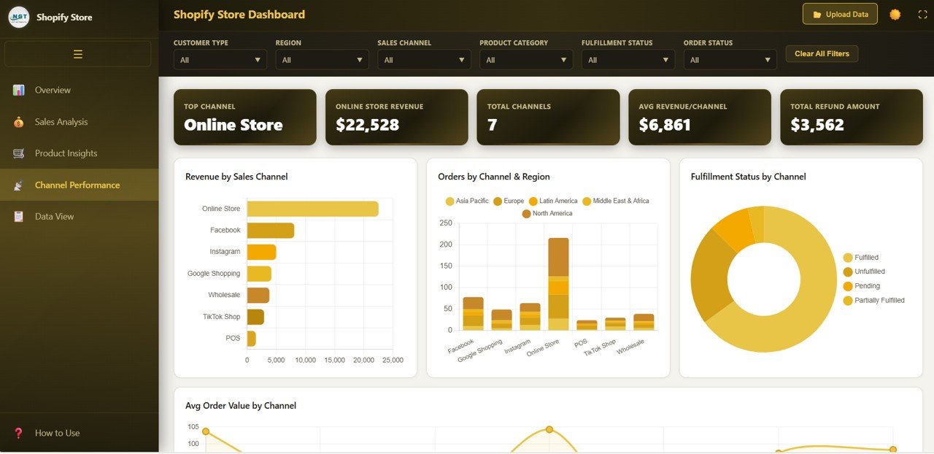Click the question mark icon beside How to Use
This screenshot has width=934, height=454.
tap(18, 433)
